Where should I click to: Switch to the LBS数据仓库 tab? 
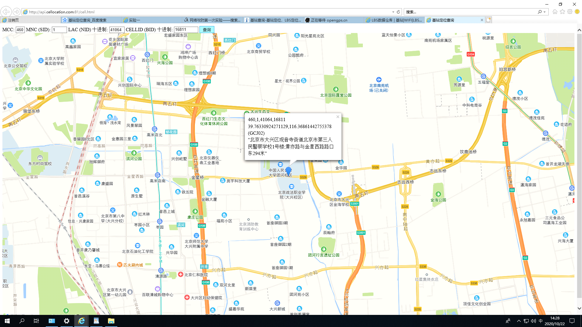(394, 20)
